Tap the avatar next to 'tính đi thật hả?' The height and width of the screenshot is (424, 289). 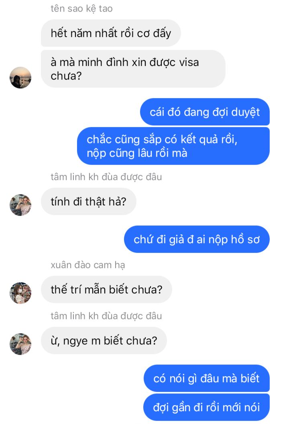point(20,205)
